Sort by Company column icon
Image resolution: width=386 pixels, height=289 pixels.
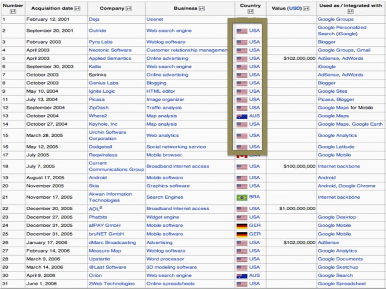pyautogui.click(x=129, y=8)
